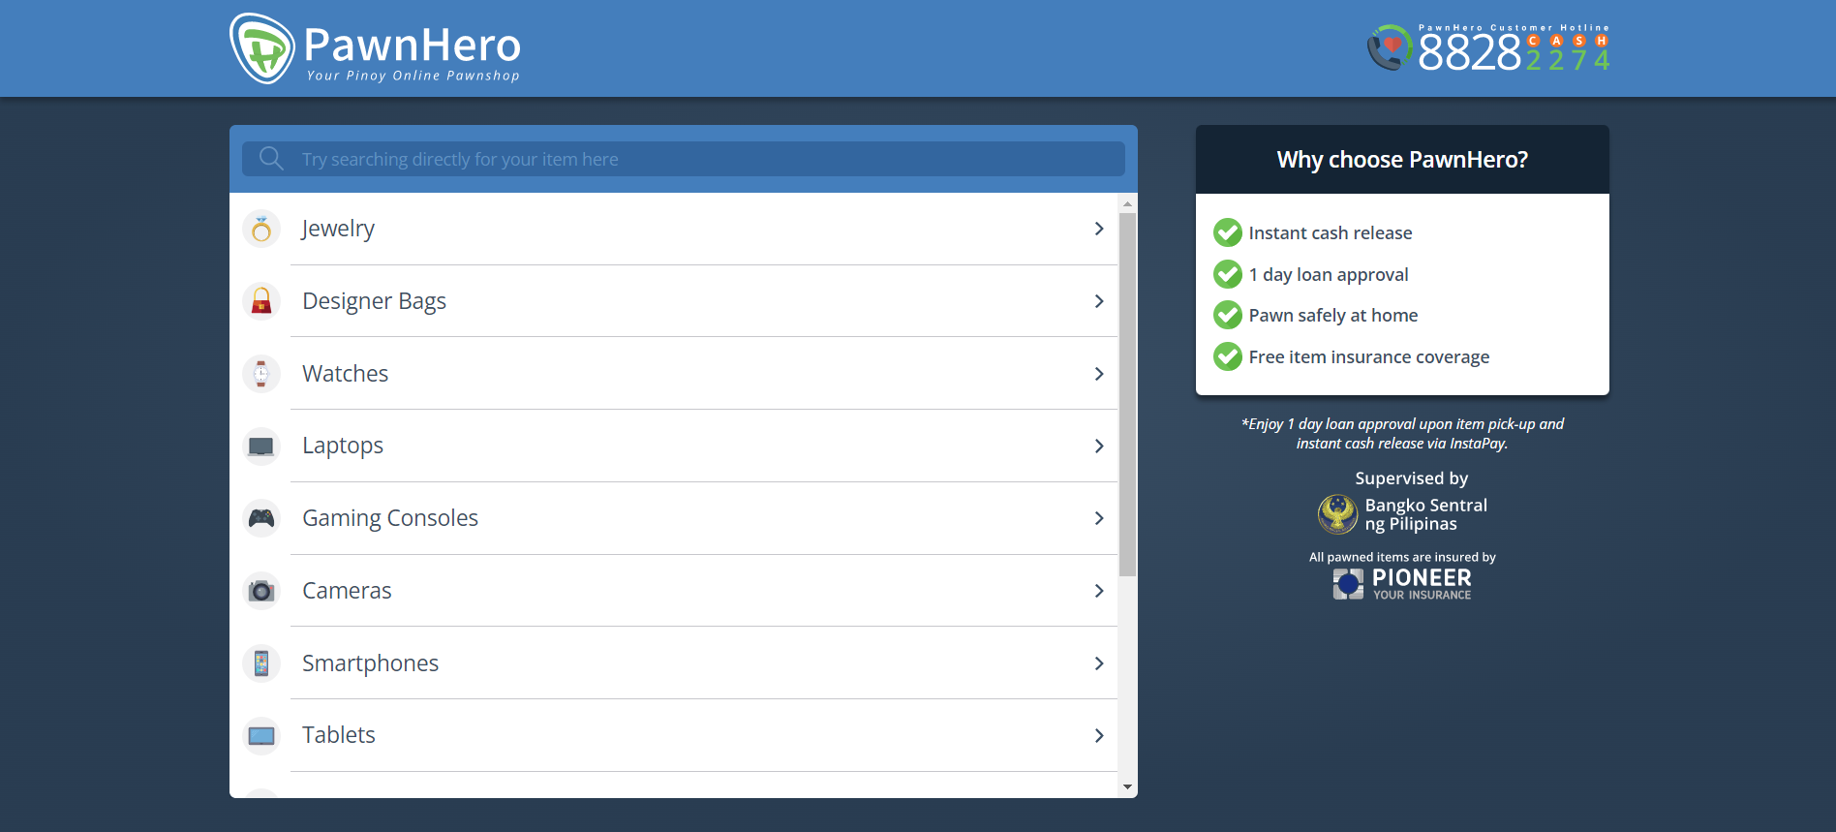The height and width of the screenshot is (832, 1836).
Task: Click the Laptops icon
Action: pos(261,447)
